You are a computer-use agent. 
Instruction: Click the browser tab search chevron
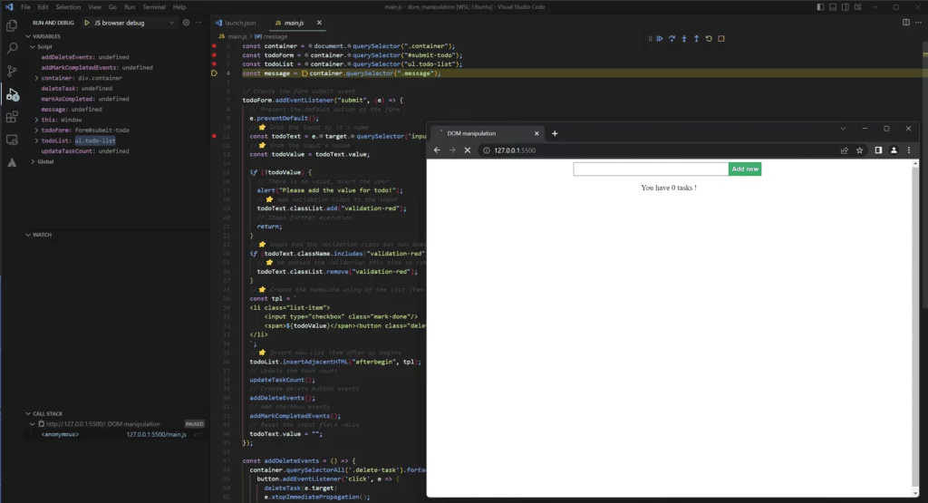click(843, 129)
